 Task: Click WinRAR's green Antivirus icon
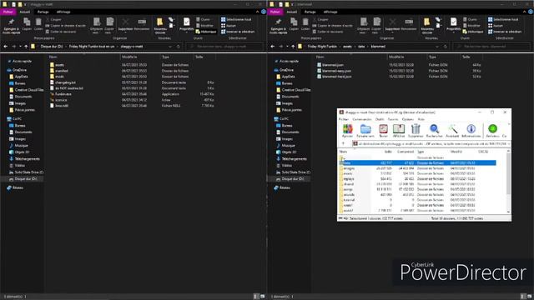pos(492,131)
